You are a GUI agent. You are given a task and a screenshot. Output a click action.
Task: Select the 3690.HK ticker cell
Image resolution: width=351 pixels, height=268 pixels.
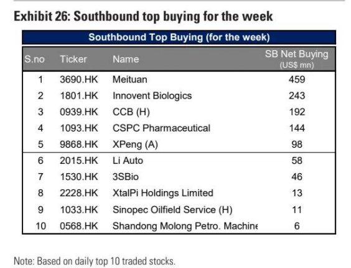point(79,79)
